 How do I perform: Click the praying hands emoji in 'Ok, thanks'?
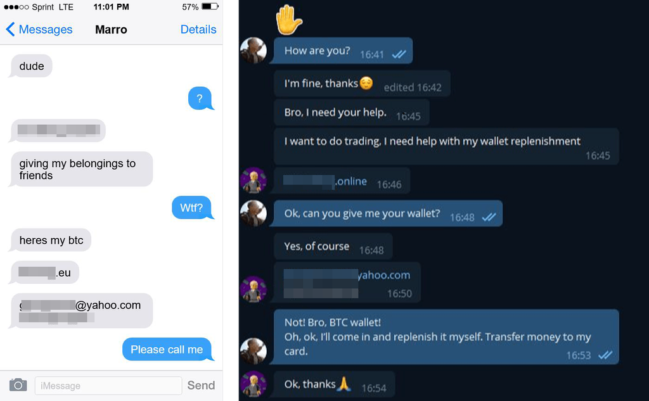(344, 384)
